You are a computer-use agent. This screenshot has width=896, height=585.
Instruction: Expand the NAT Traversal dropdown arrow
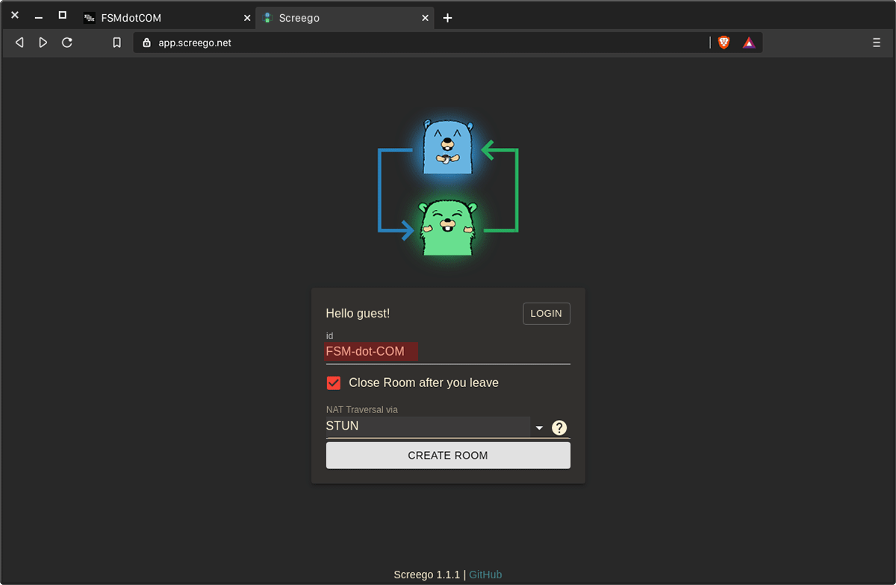click(x=539, y=428)
